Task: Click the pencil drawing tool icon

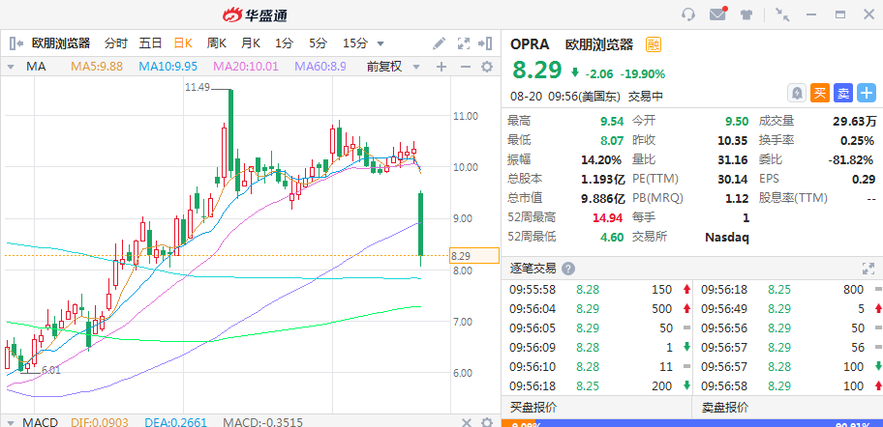Action: pyautogui.click(x=440, y=43)
